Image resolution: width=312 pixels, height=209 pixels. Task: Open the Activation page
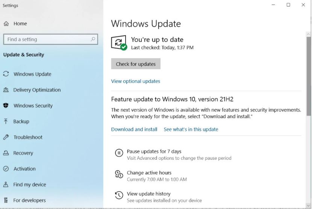24,169
